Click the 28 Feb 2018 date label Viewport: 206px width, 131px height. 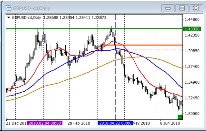coord(79,123)
